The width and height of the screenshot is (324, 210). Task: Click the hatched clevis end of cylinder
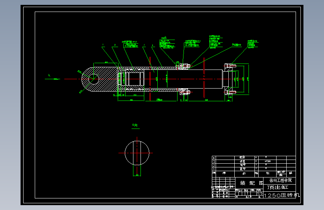(x=100, y=79)
